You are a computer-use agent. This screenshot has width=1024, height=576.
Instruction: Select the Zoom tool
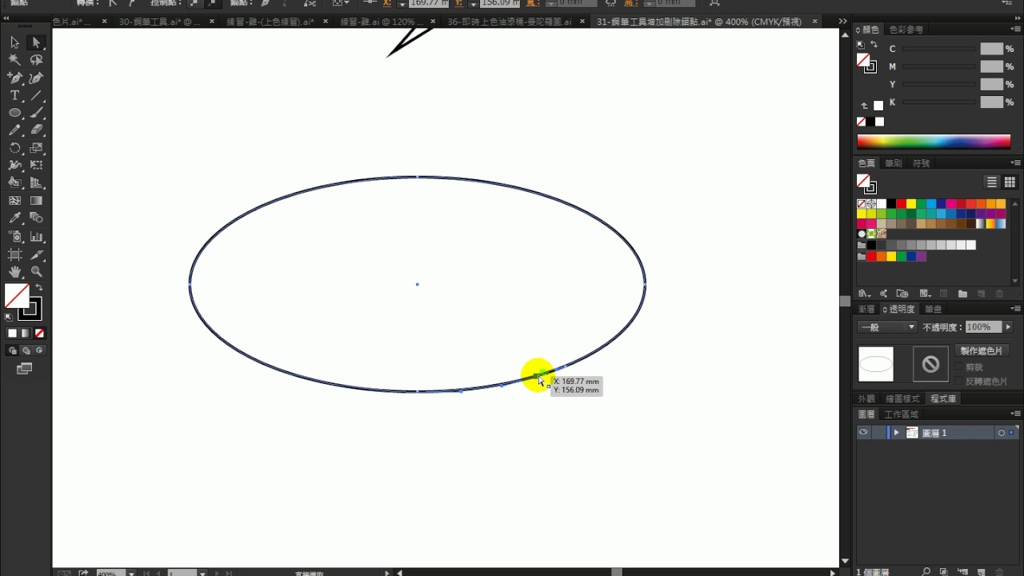(36, 272)
